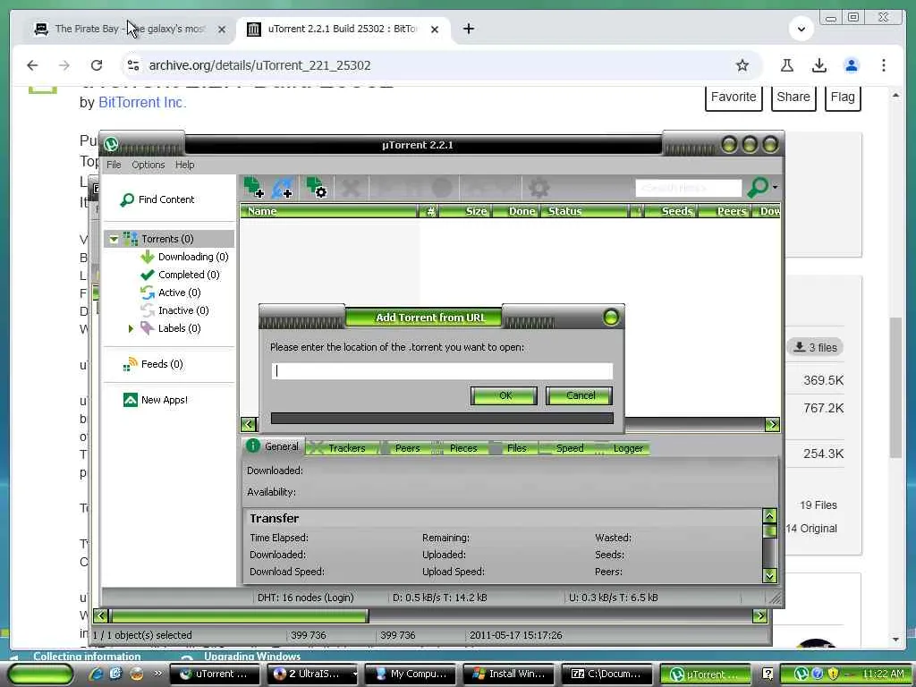The height and width of the screenshot is (687, 916).
Task: Click the Create New Torrent toolbar icon
Action: coord(316,188)
